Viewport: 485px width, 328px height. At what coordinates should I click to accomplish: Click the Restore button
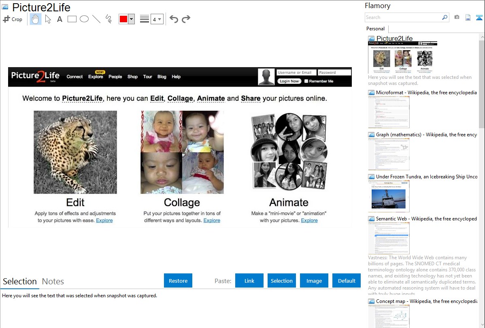[x=178, y=281]
